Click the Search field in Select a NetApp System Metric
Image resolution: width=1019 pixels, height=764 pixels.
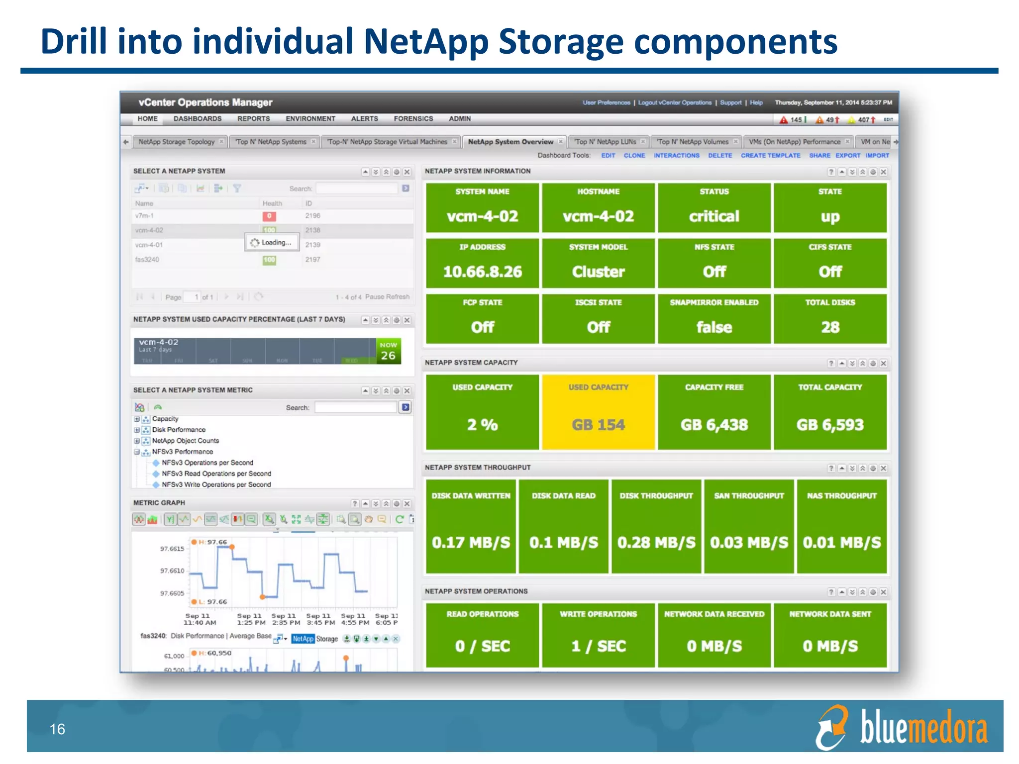356,408
